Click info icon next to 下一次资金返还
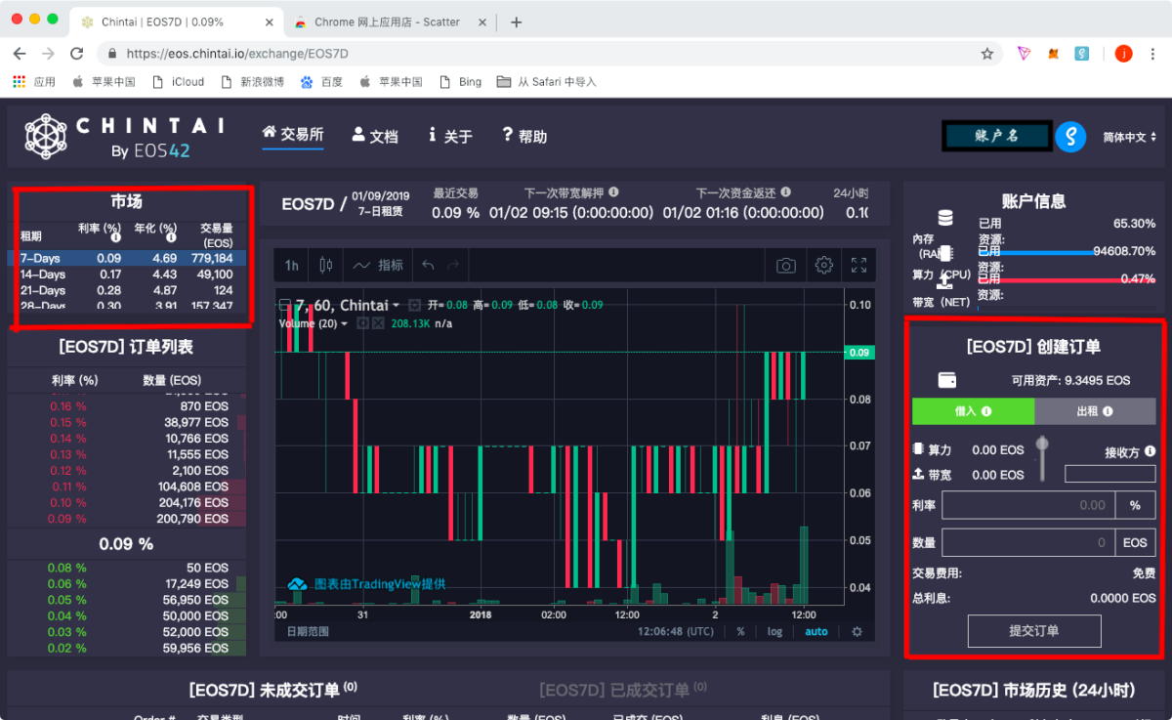The image size is (1172, 720). (785, 192)
